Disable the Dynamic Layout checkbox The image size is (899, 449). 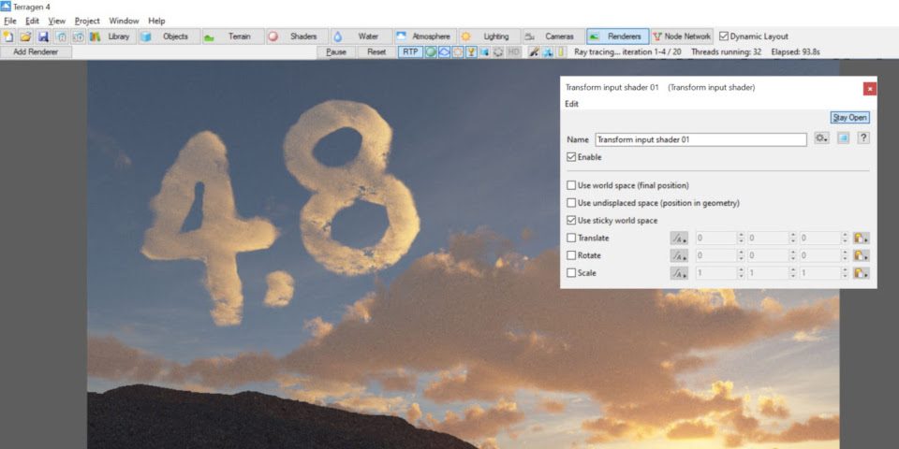tap(724, 36)
